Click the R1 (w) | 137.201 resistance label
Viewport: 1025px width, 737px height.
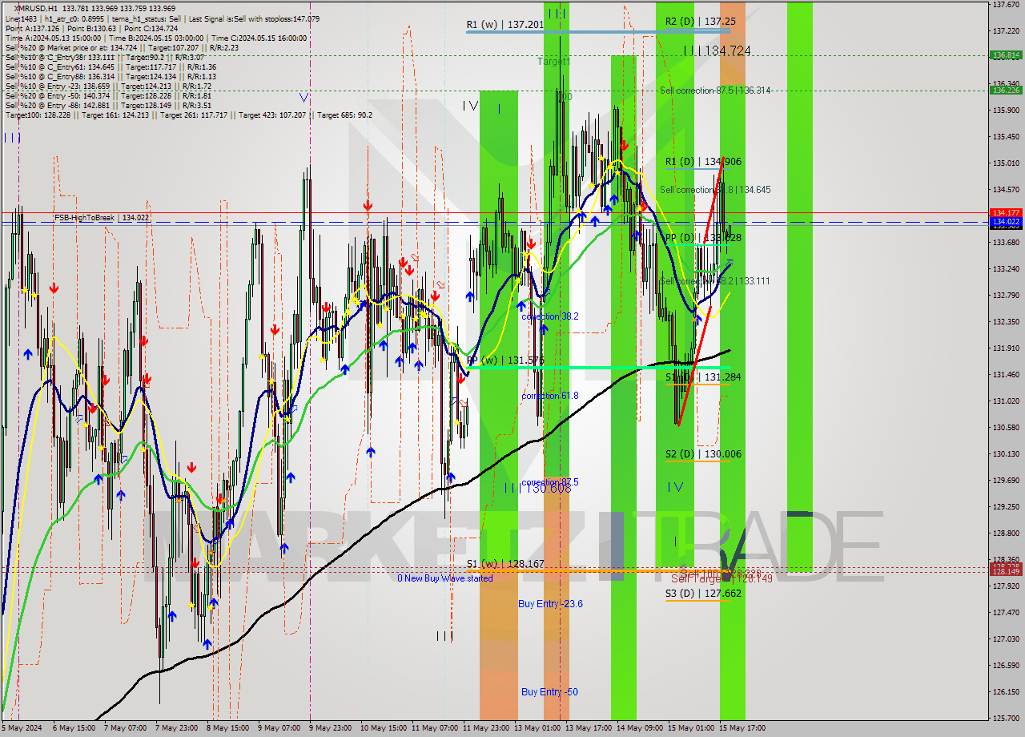505,25
